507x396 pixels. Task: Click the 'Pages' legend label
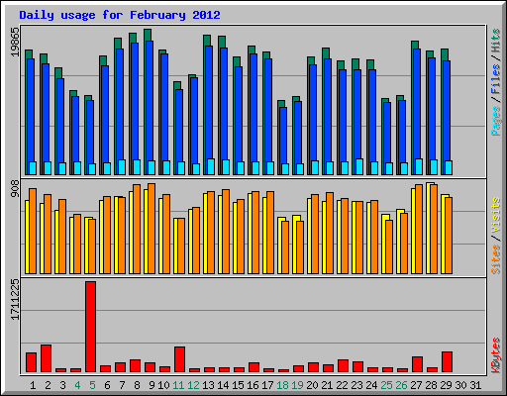495,121
